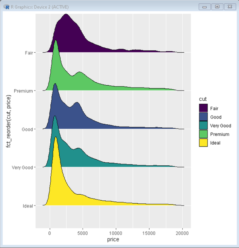The height and width of the screenshot is (248, 239).
Task: Select the Ideal yellow legend swatch
Action: pos(203,143)
